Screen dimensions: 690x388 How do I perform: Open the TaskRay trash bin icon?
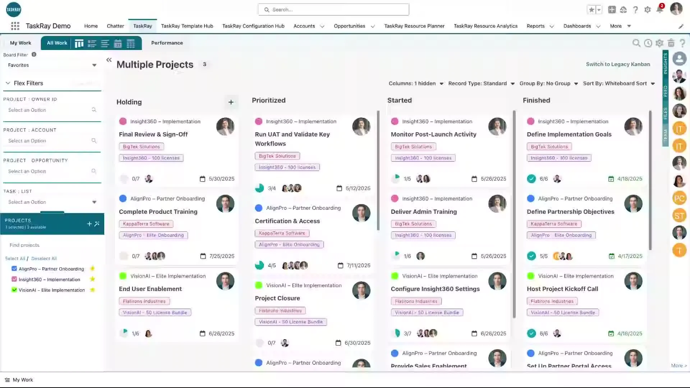pyautogui.click(x=671, y=43)
